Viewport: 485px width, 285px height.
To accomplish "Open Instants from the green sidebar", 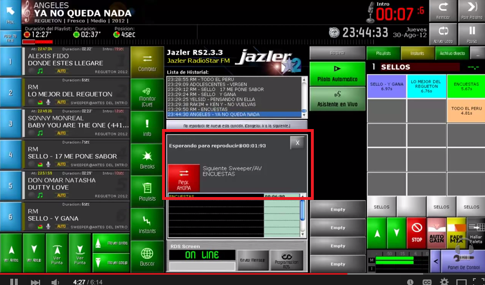I will pyautogui.click(x=147, y=224).
